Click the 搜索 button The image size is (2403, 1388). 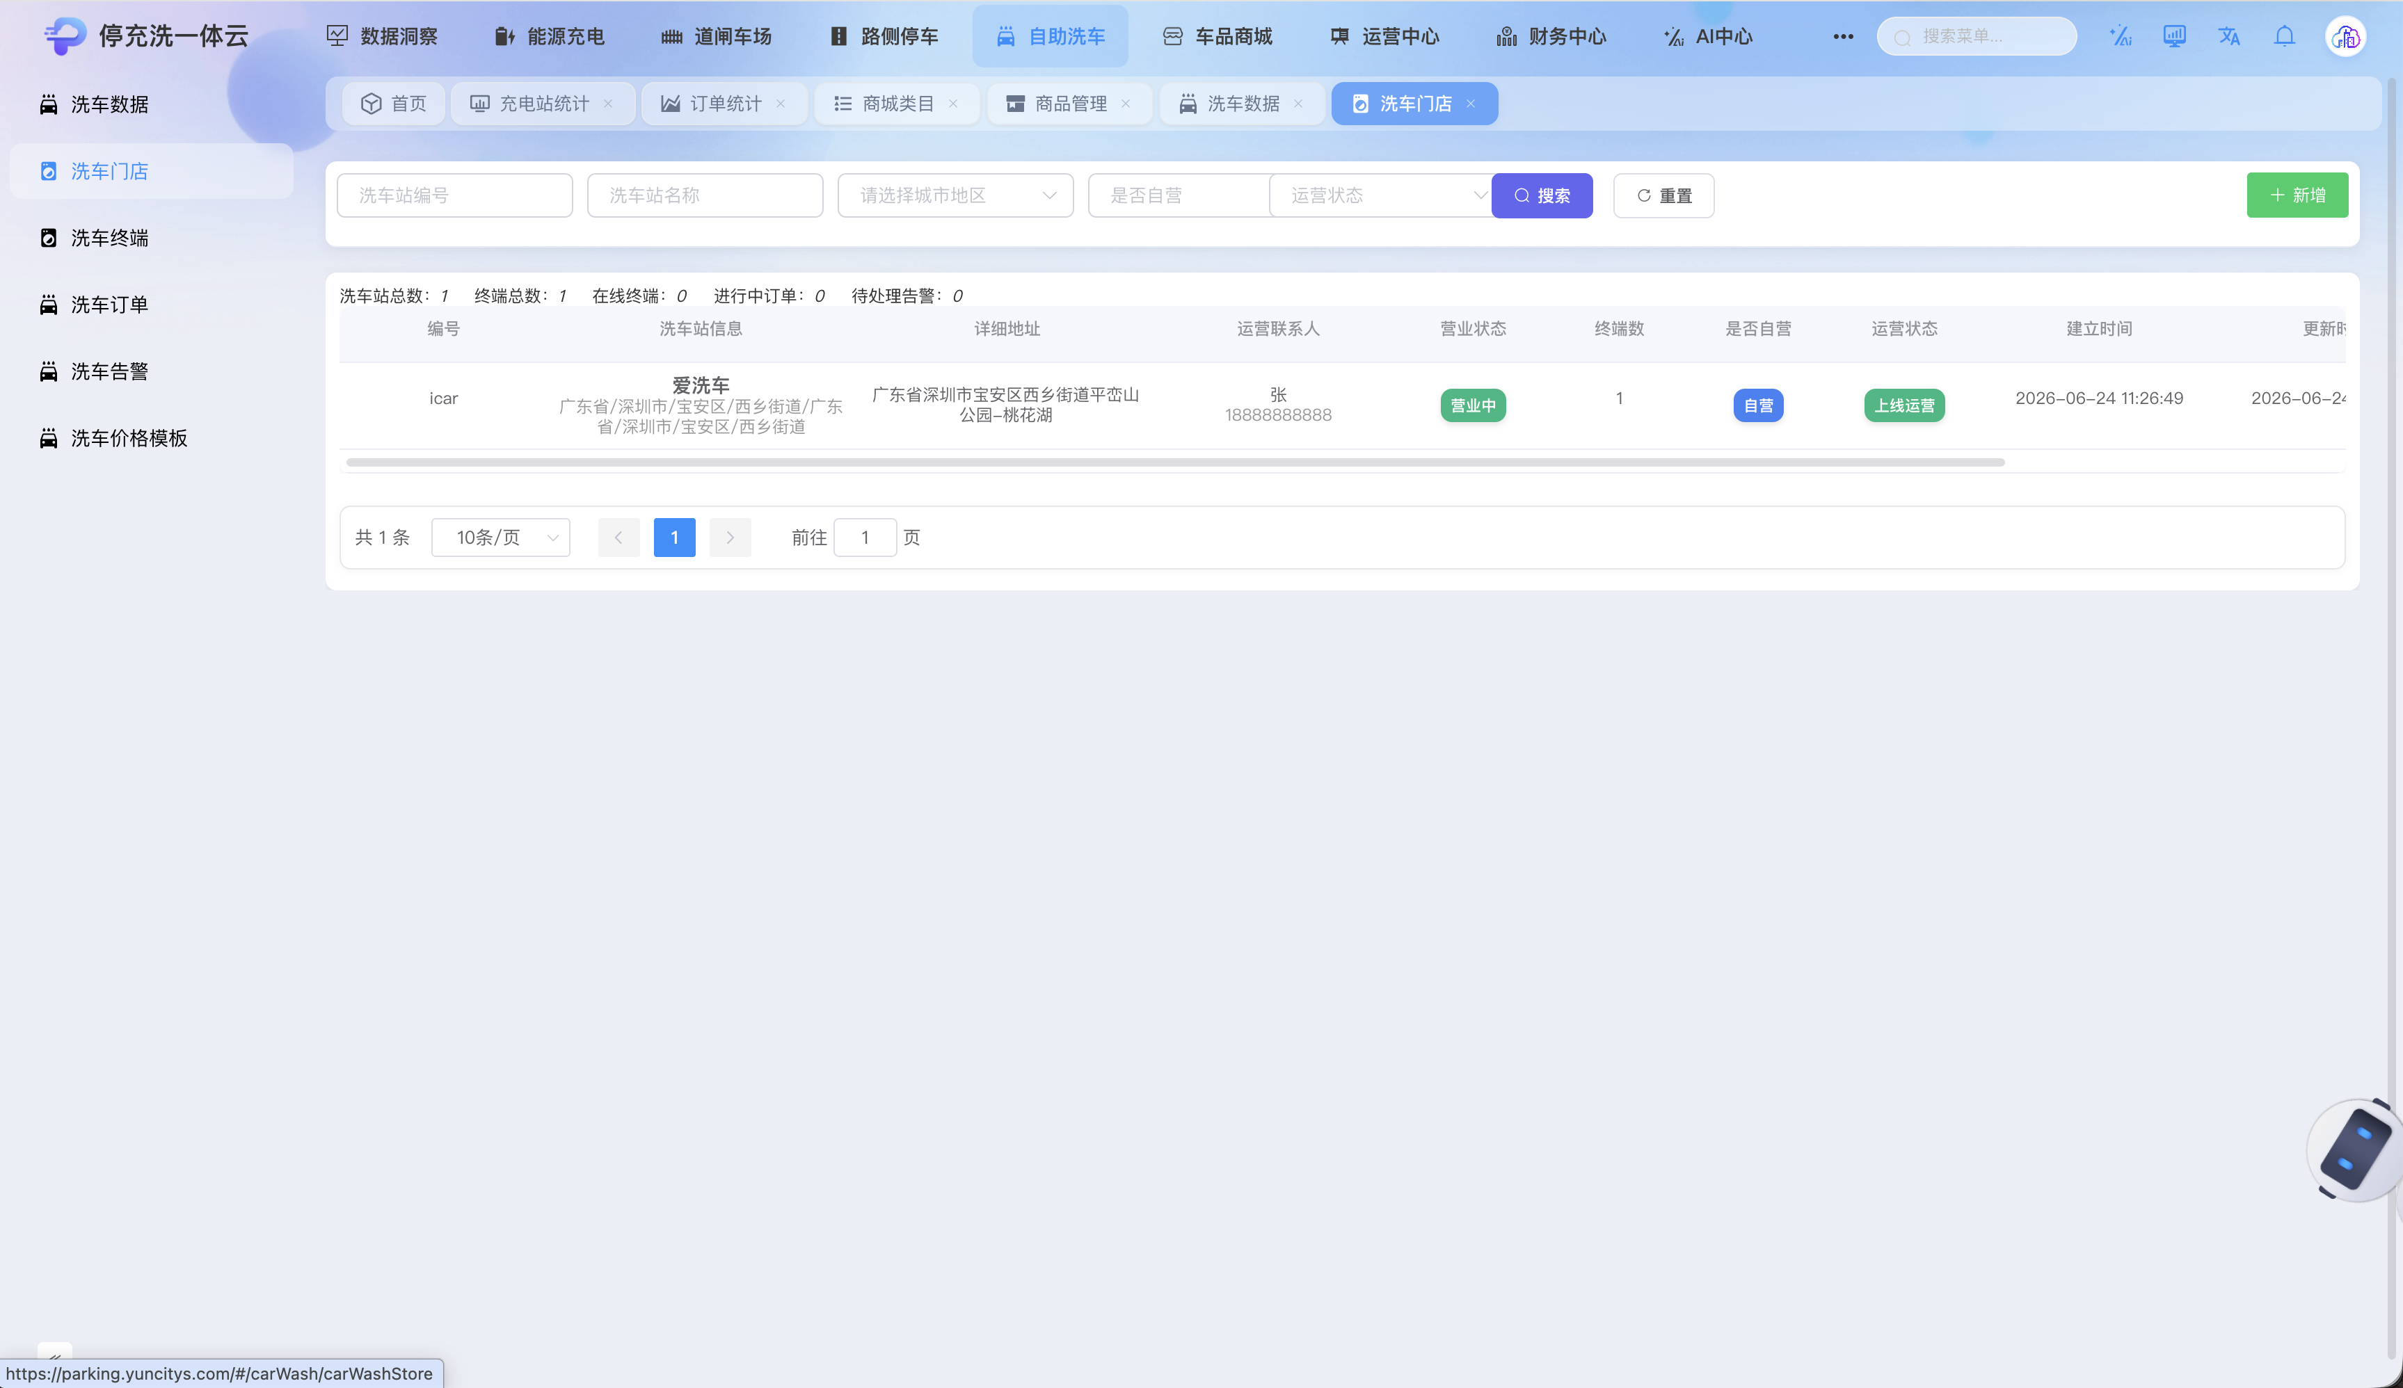point(1542,195)
